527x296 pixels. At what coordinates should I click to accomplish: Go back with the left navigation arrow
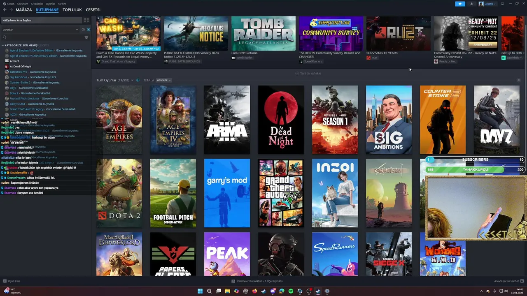(5, 10)
